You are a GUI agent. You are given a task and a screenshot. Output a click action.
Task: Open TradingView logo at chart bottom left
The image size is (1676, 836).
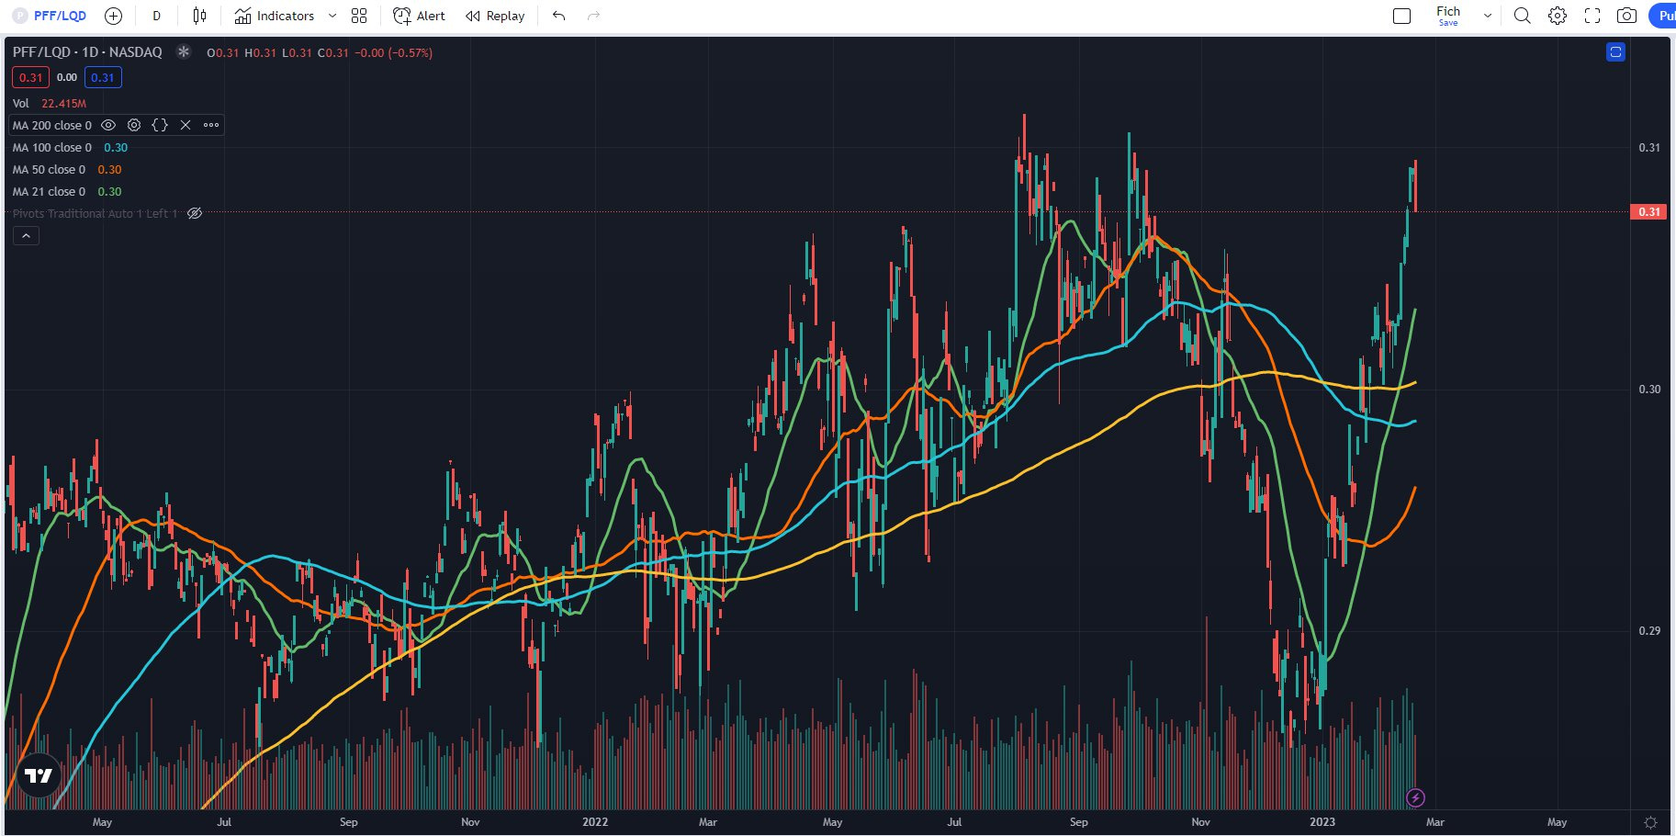point(39,776)
